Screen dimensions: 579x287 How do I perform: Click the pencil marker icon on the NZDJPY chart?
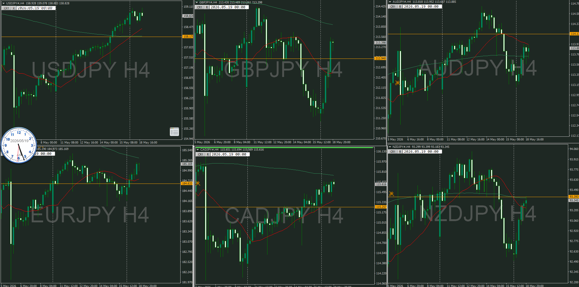coord(391,194)
